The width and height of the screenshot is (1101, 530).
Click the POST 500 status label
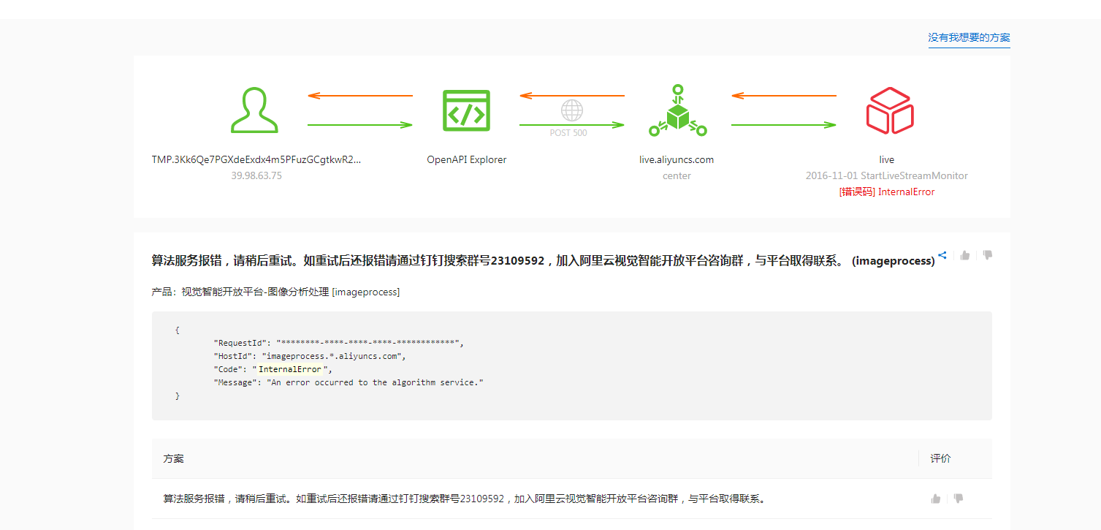point(568,133)
